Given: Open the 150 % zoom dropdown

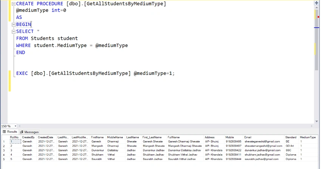Looking at the screenshot, I should click(15, 126).
